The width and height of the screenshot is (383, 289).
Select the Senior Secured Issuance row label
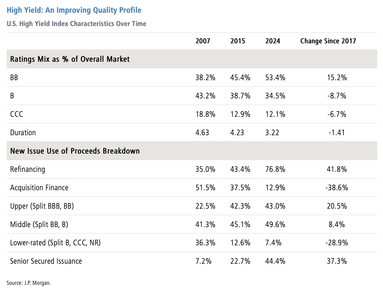46,261
